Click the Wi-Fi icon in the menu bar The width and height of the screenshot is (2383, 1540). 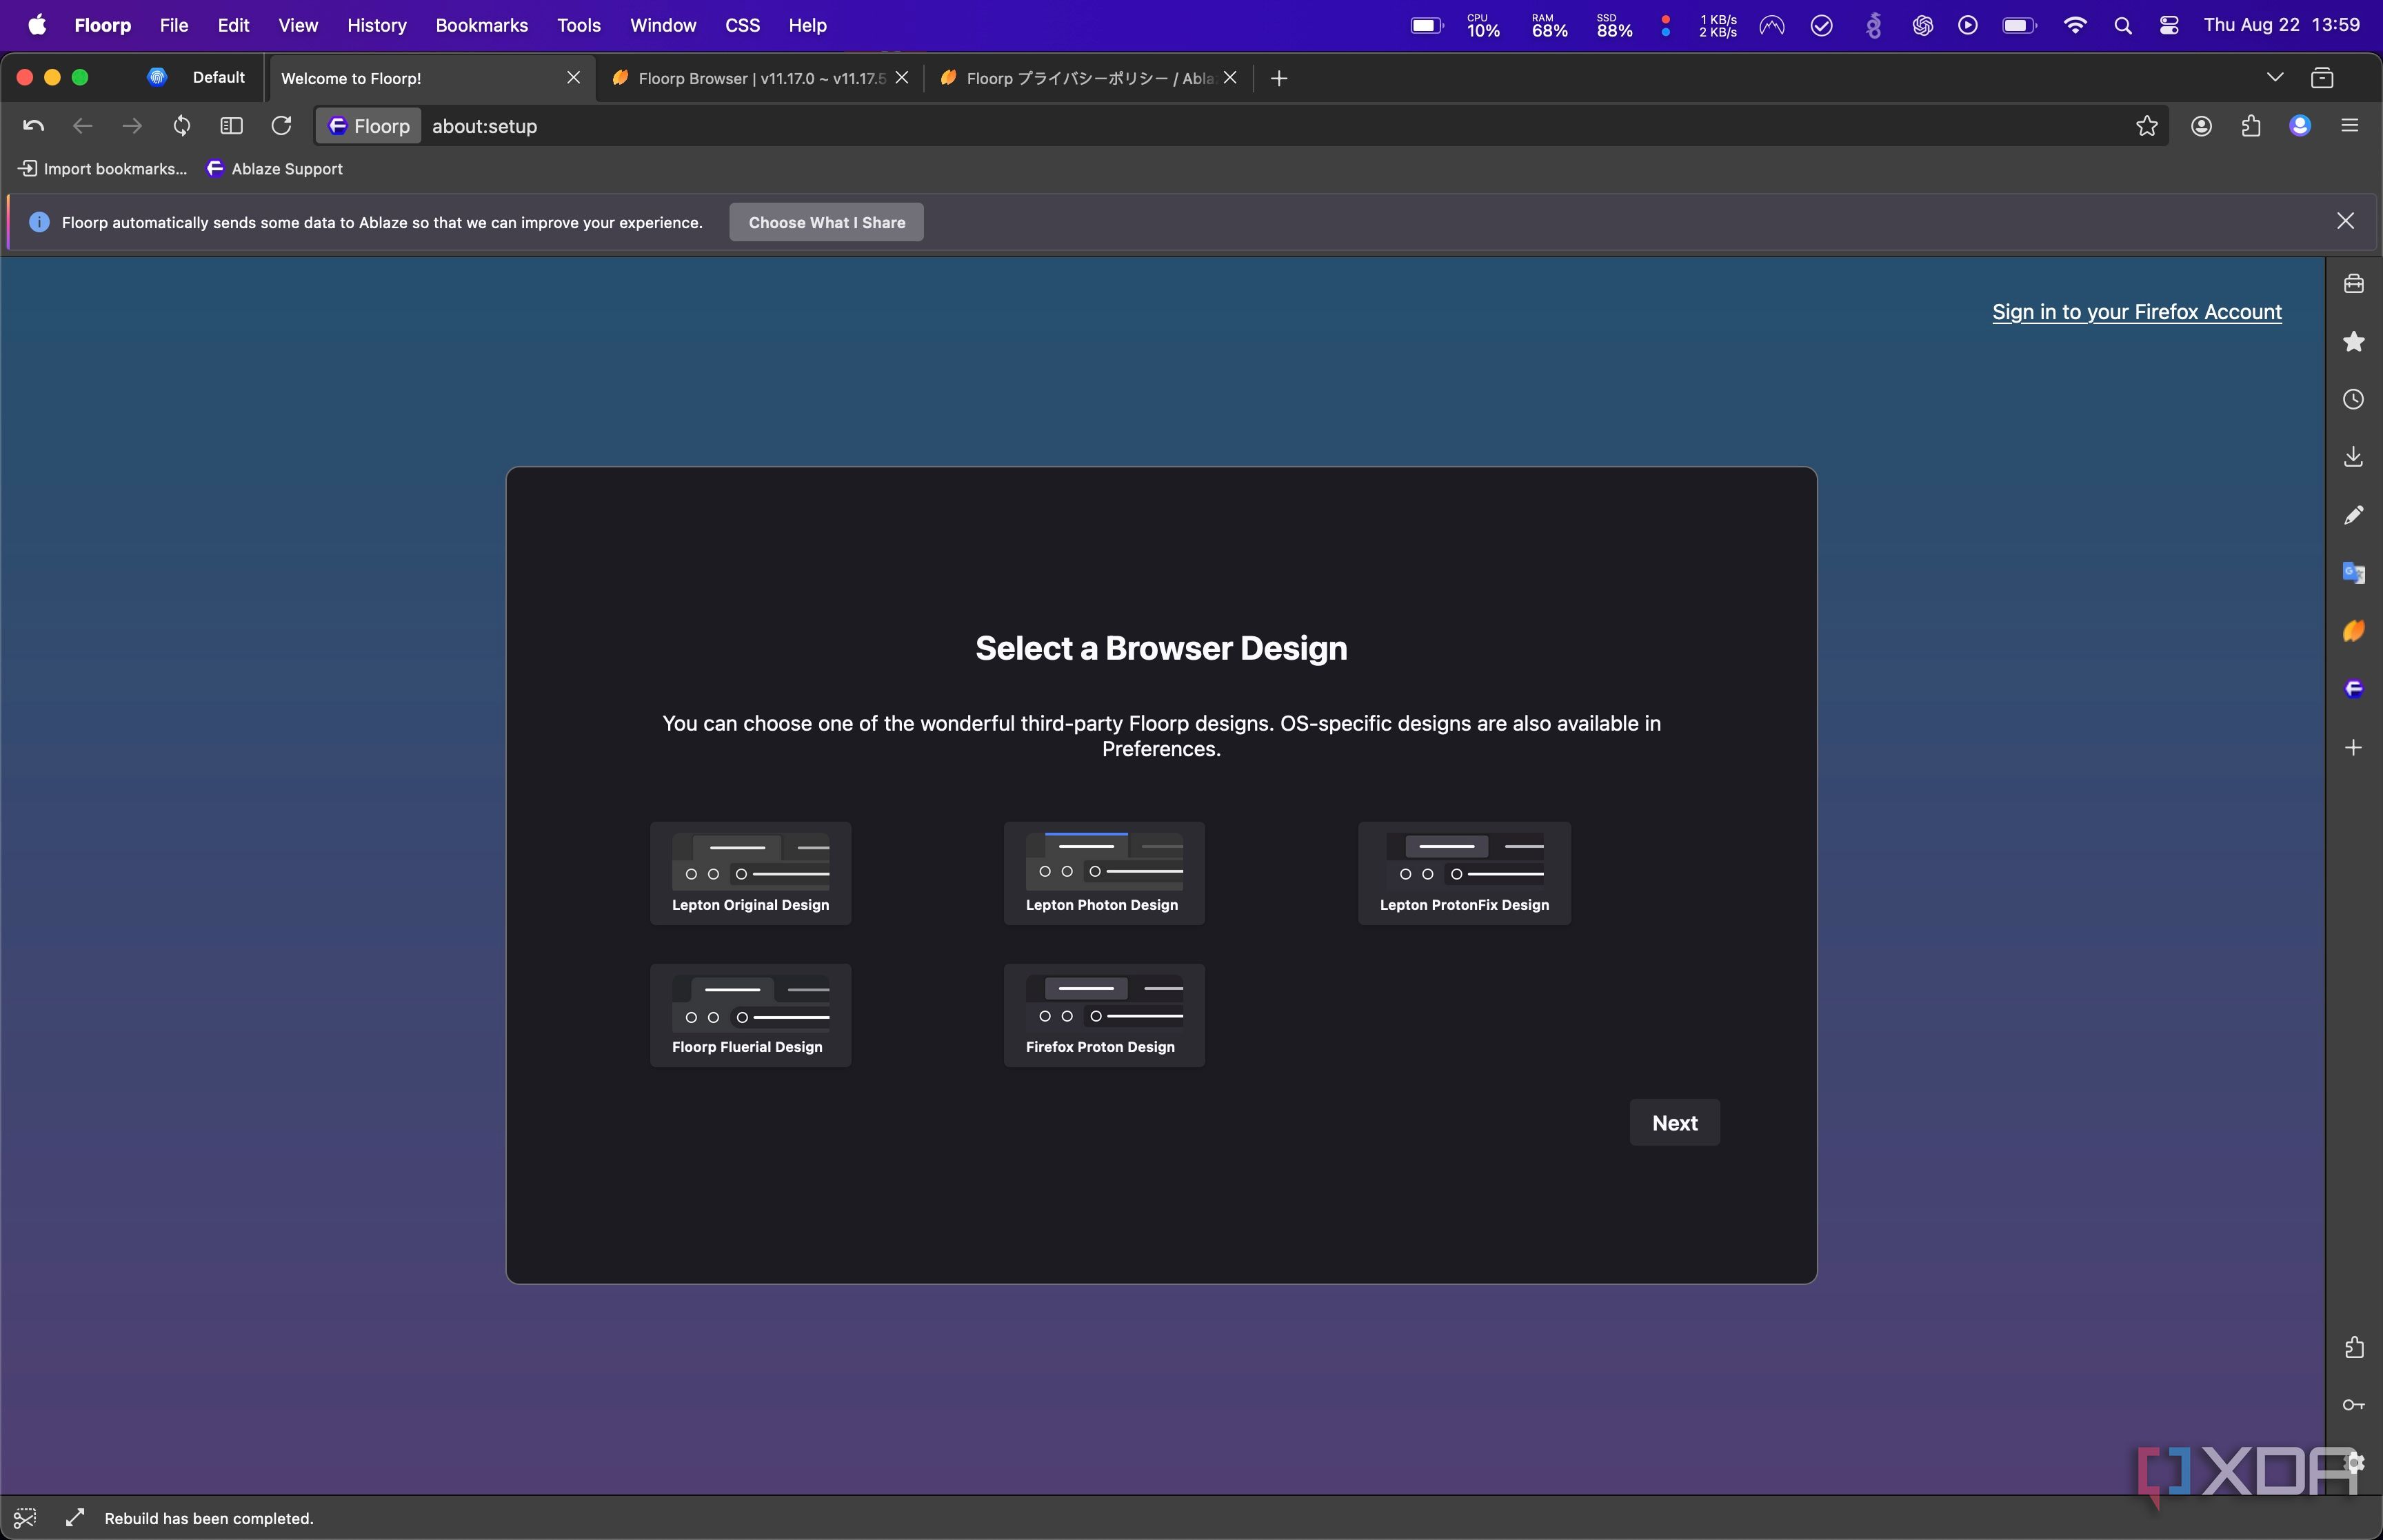click(x=2075, y=26)
